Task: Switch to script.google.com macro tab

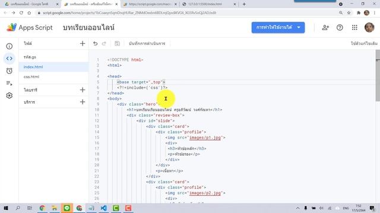Action: coord(150,4)
